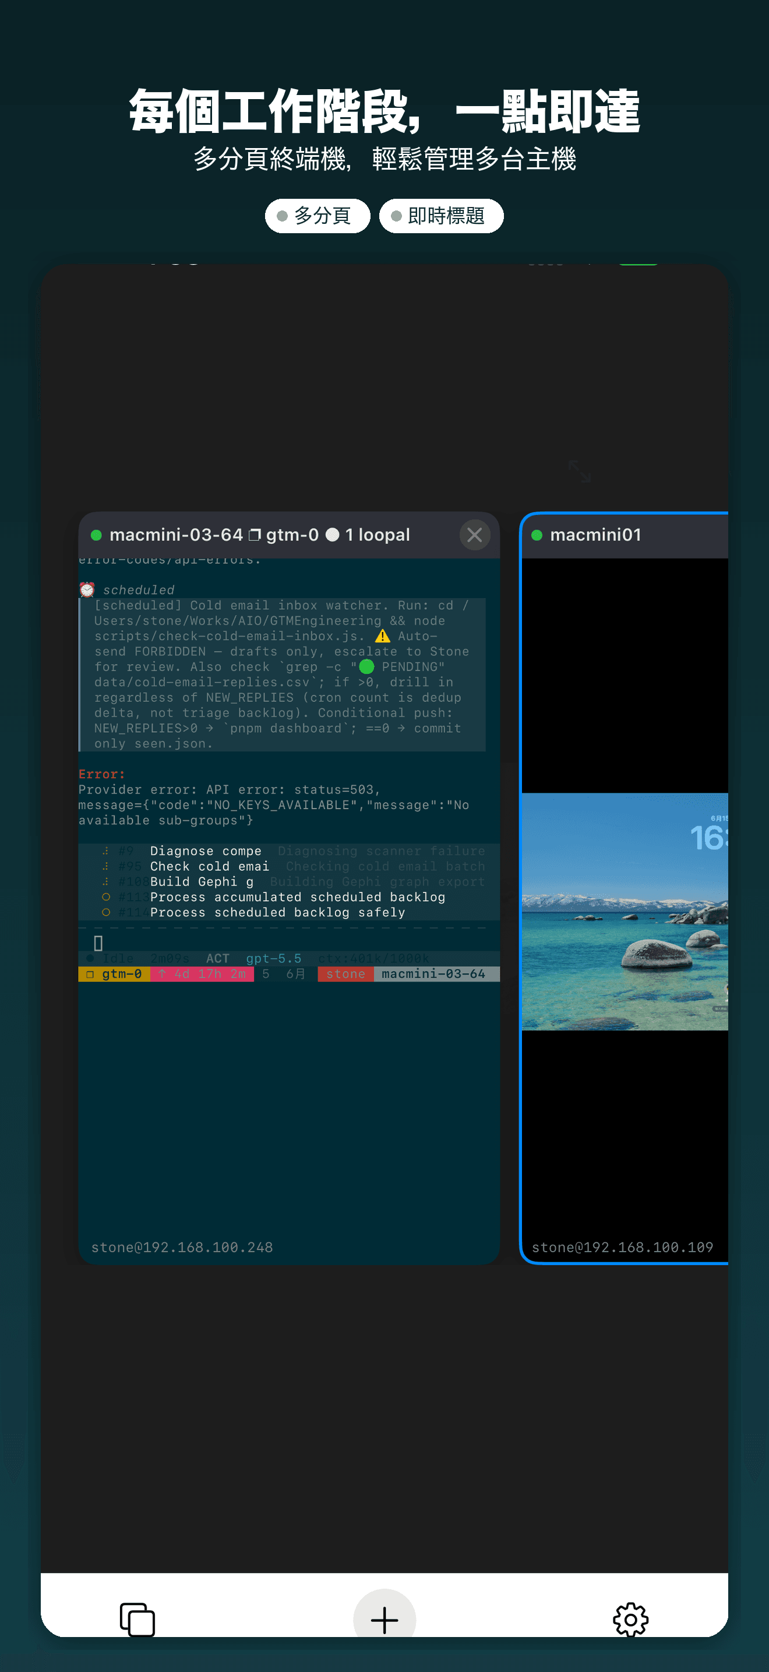Screen dimensions: 769x1672
Task: Open settings via the gear icon
Action: click(630, 1620)
